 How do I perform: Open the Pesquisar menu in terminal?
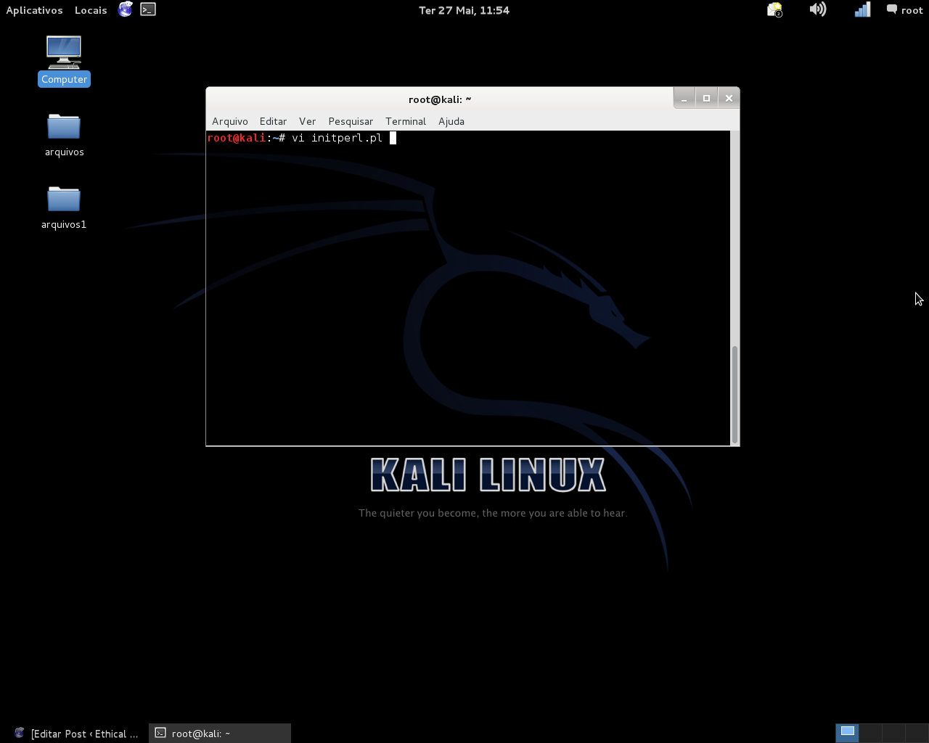tap(351, 121)
